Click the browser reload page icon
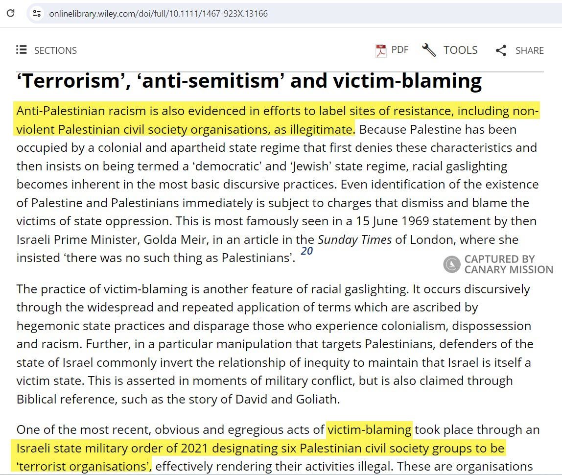562x475 pixels. click(x=10, y=13)
